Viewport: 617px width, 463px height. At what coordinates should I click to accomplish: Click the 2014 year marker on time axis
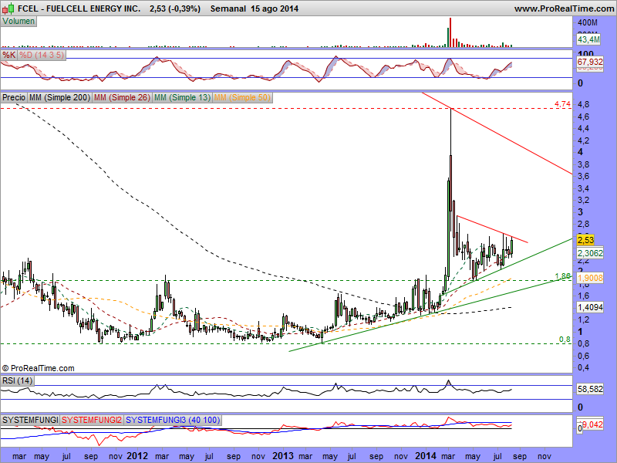coord(426,456)
